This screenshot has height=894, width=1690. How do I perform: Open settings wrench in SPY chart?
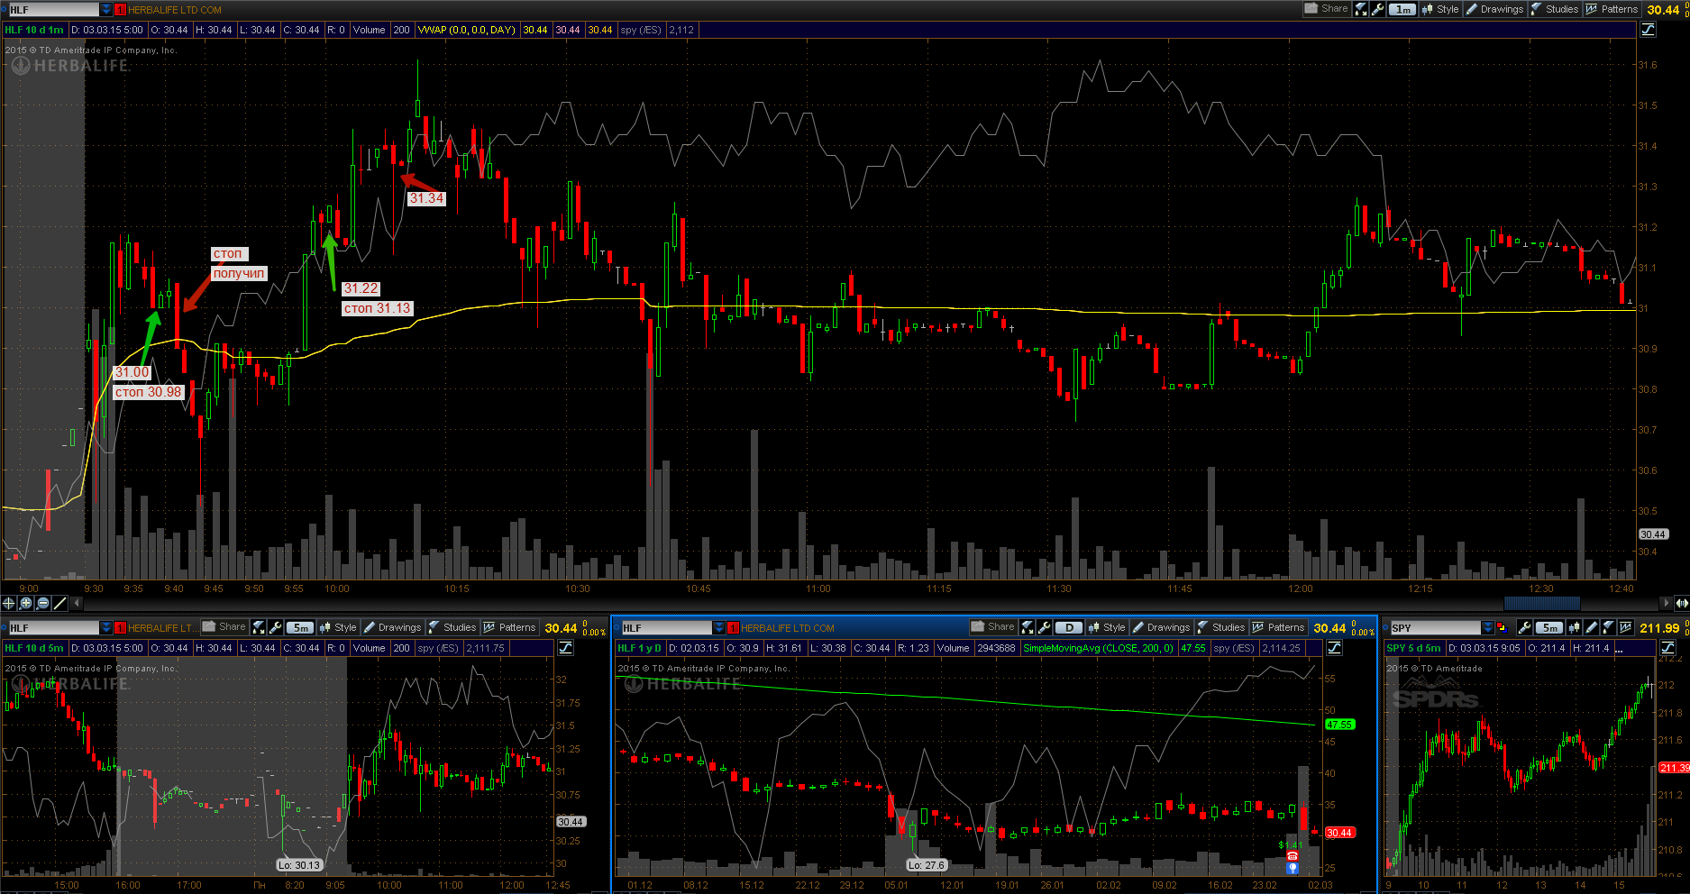pyautogui.click(x=1525, y=628)
